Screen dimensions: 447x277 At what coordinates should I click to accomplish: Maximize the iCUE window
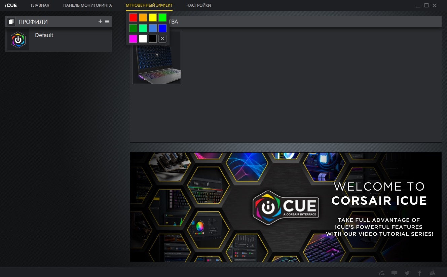[426, 5]
